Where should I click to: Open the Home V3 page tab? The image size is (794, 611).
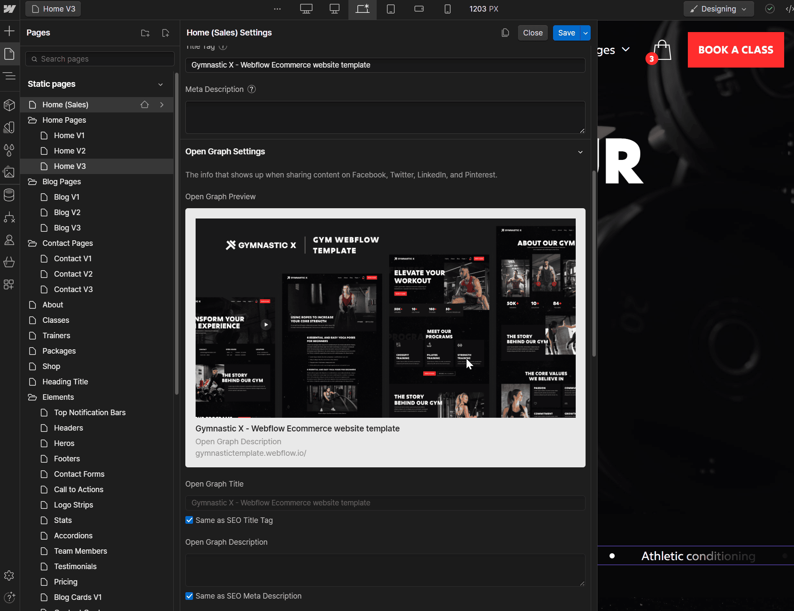(54, 9)
